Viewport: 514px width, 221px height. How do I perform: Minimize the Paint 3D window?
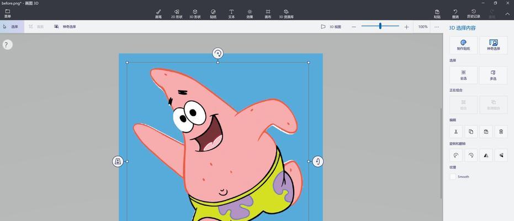(x=483, y=3)
